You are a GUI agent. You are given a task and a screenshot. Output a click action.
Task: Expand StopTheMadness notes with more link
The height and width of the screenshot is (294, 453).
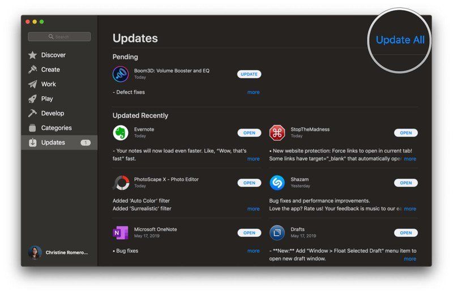(x=410, y=159)
